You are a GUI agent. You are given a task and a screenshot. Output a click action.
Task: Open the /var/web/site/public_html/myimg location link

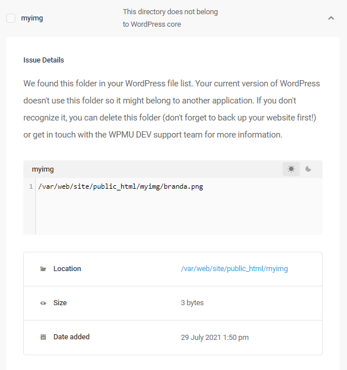pyautogui.click(x=234, y=269)
